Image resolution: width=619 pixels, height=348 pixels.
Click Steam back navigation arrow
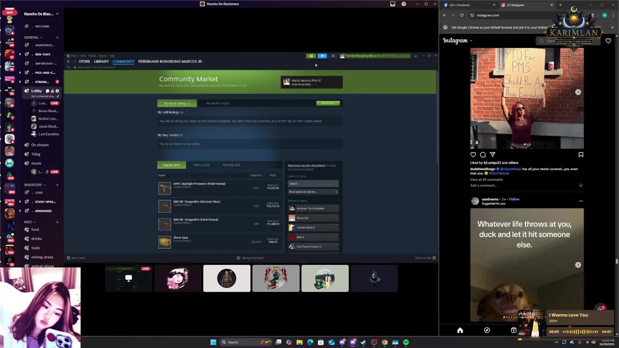point(68,61)
